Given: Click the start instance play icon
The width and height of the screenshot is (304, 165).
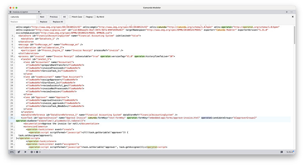Looking at the screenshot, I should click(26, 152).
